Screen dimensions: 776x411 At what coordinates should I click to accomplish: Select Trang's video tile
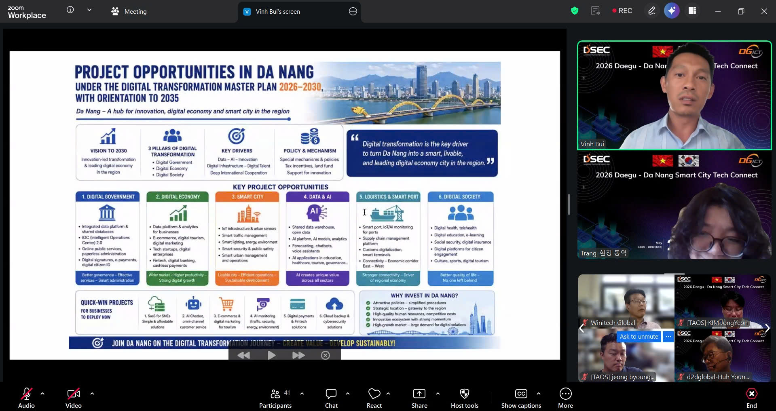click(674, 205)
